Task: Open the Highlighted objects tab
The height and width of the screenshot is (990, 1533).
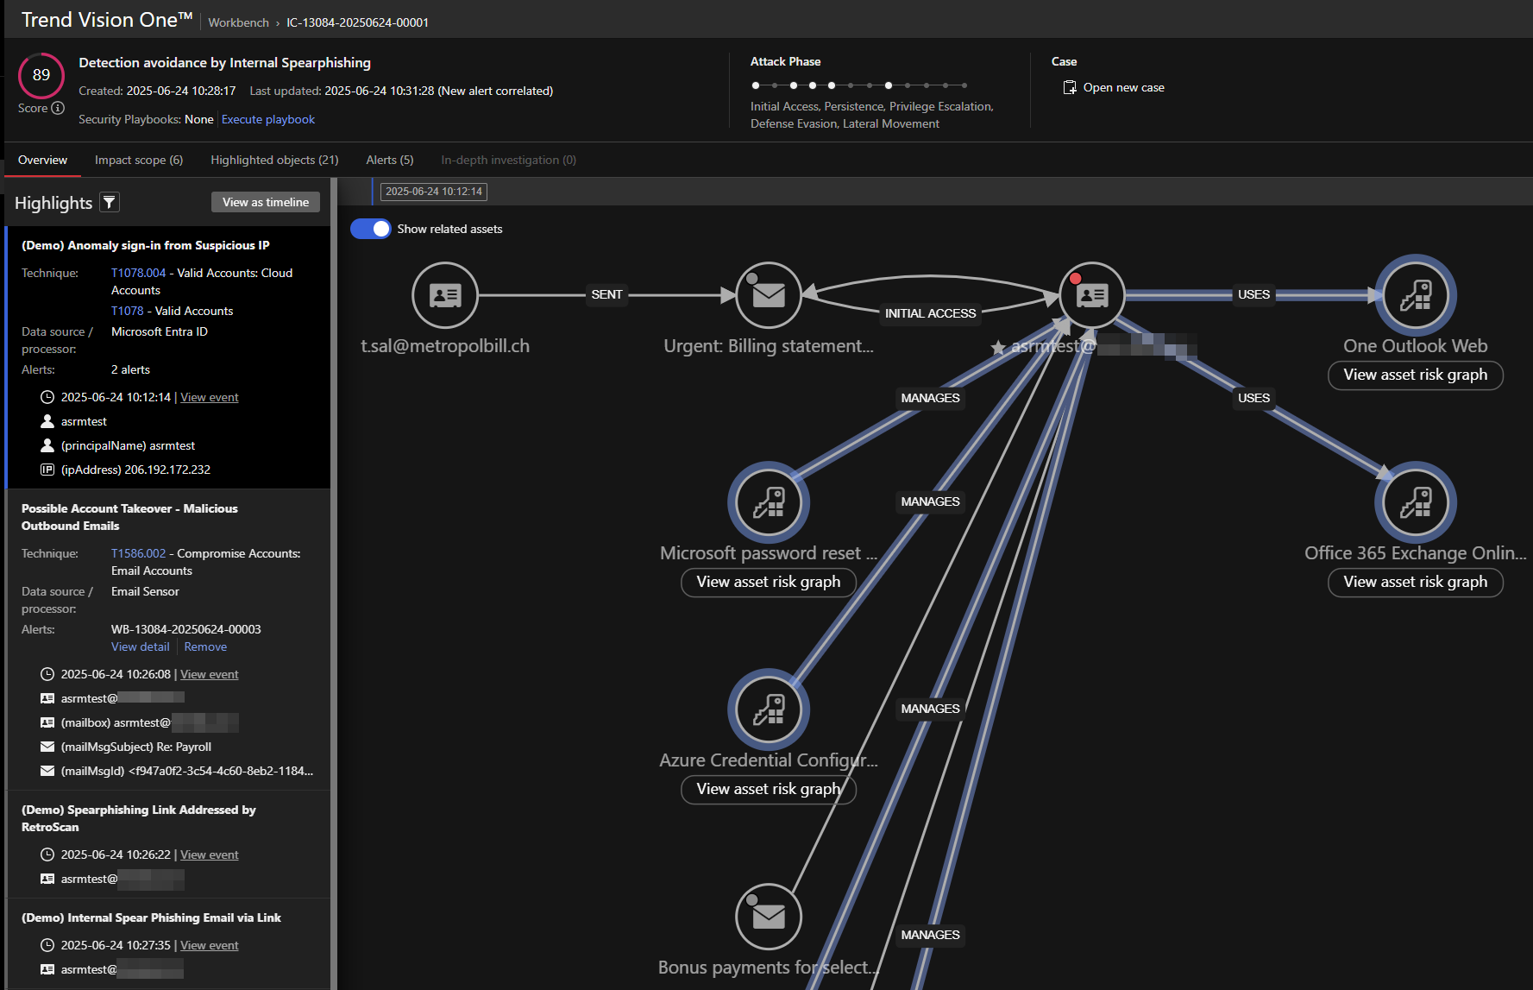Action: pyautogui.click(x=274, y=160)
